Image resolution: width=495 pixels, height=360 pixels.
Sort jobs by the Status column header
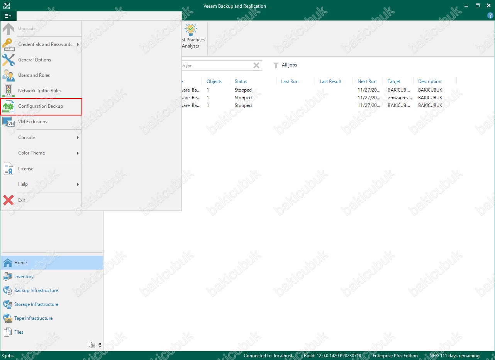pyautogui.click(x=241, y=82)
